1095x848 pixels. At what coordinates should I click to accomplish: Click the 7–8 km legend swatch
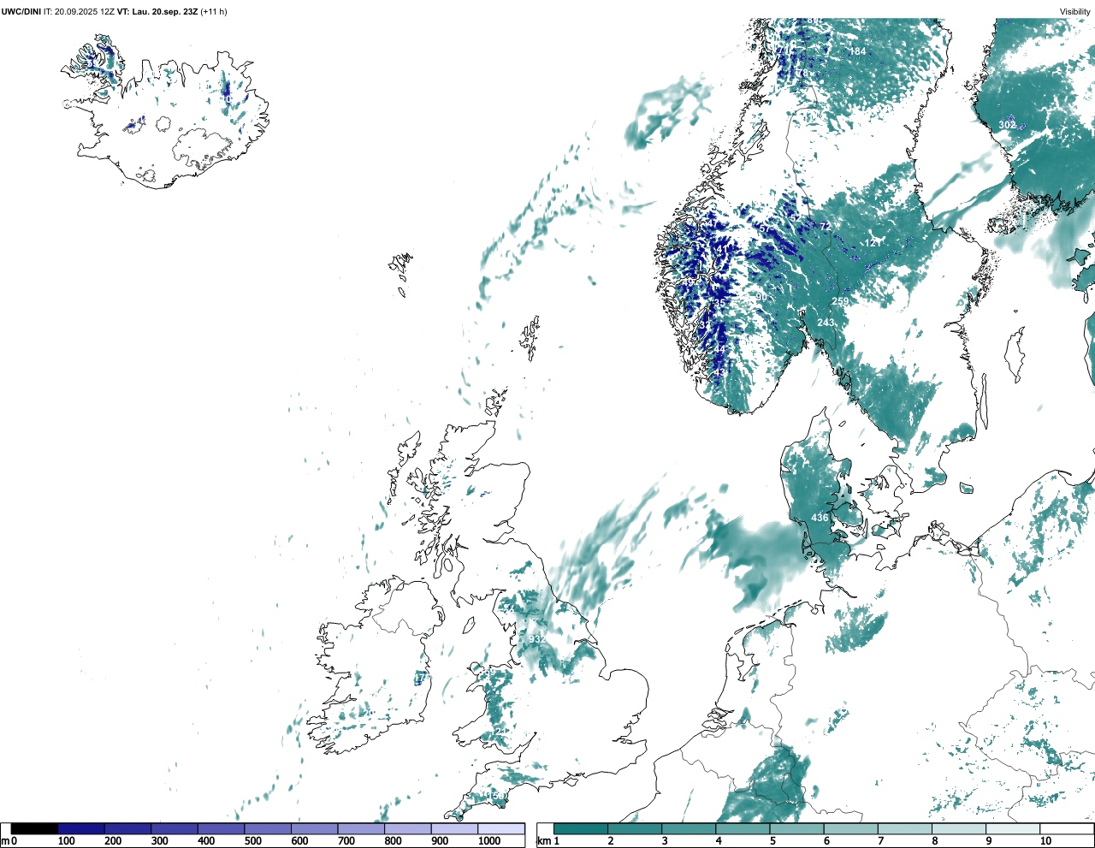click(x=904, y=829)
